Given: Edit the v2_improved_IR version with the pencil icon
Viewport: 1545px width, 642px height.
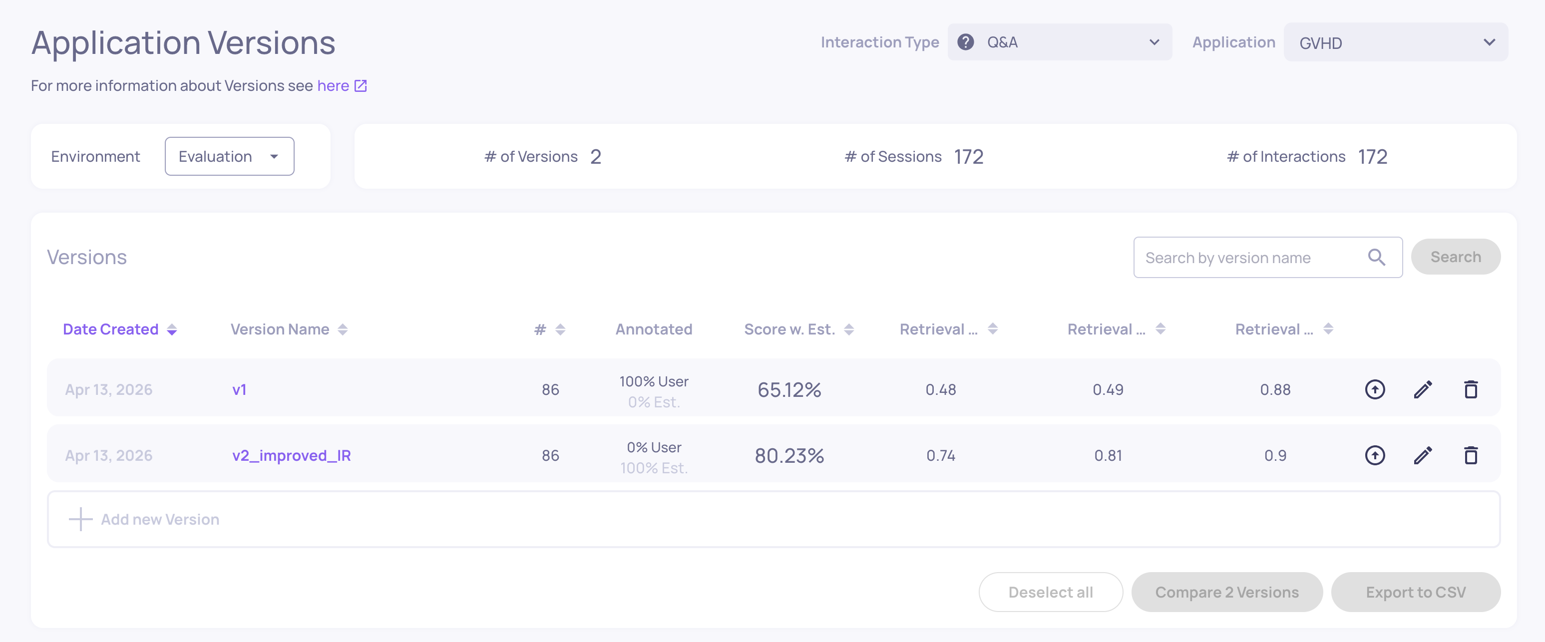Looking at the screenshot, I should pos(1423,456).
